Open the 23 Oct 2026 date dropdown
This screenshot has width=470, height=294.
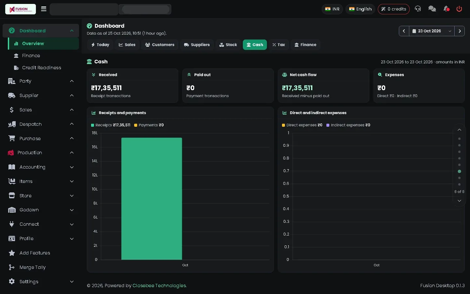coord(431,31)
